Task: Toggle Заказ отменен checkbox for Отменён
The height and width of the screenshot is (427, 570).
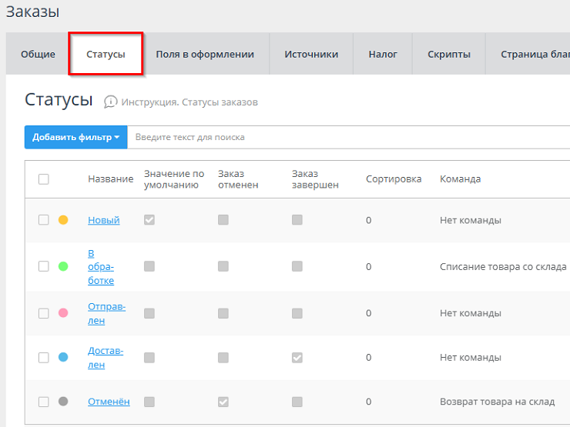Action: (x=223, y=402)
